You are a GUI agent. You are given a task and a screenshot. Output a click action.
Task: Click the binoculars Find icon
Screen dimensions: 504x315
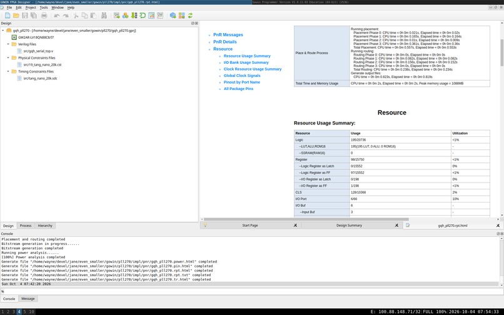[104, 16]
